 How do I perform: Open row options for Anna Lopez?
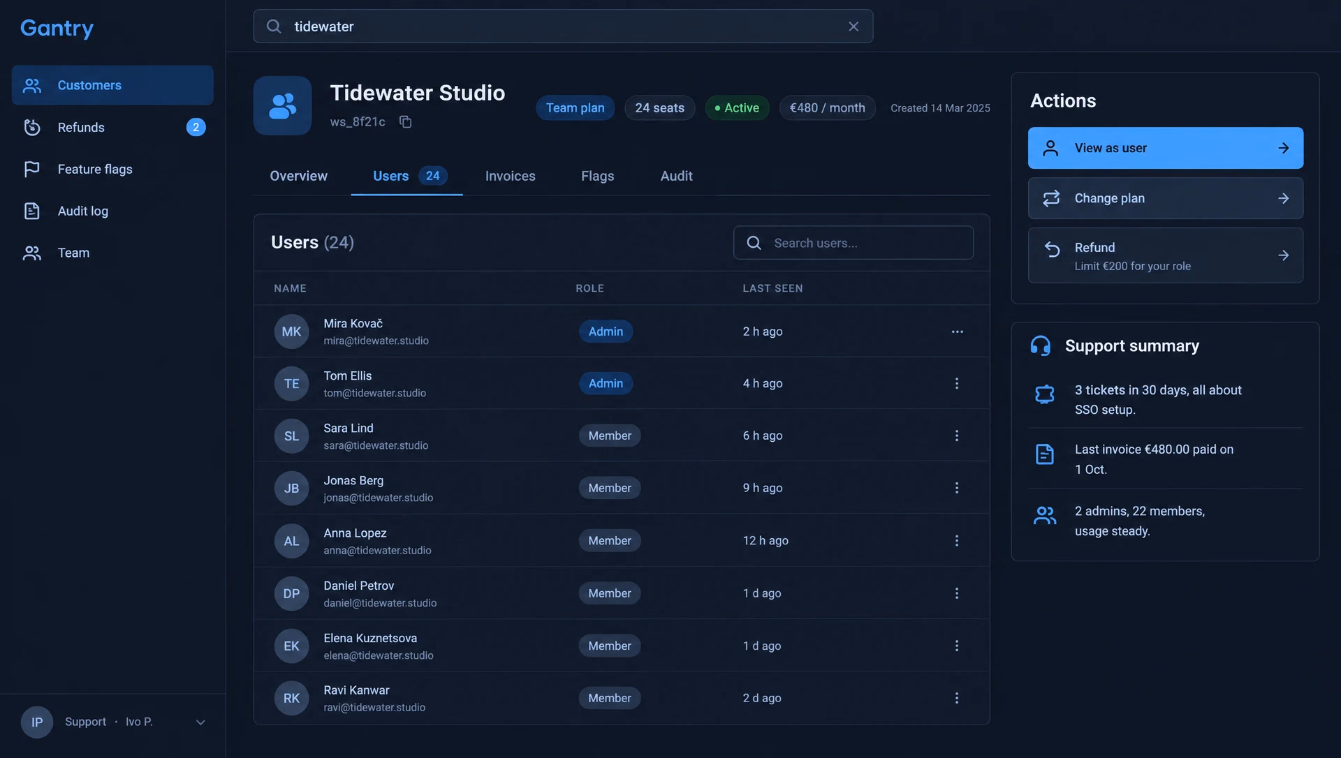coord(957,541)
